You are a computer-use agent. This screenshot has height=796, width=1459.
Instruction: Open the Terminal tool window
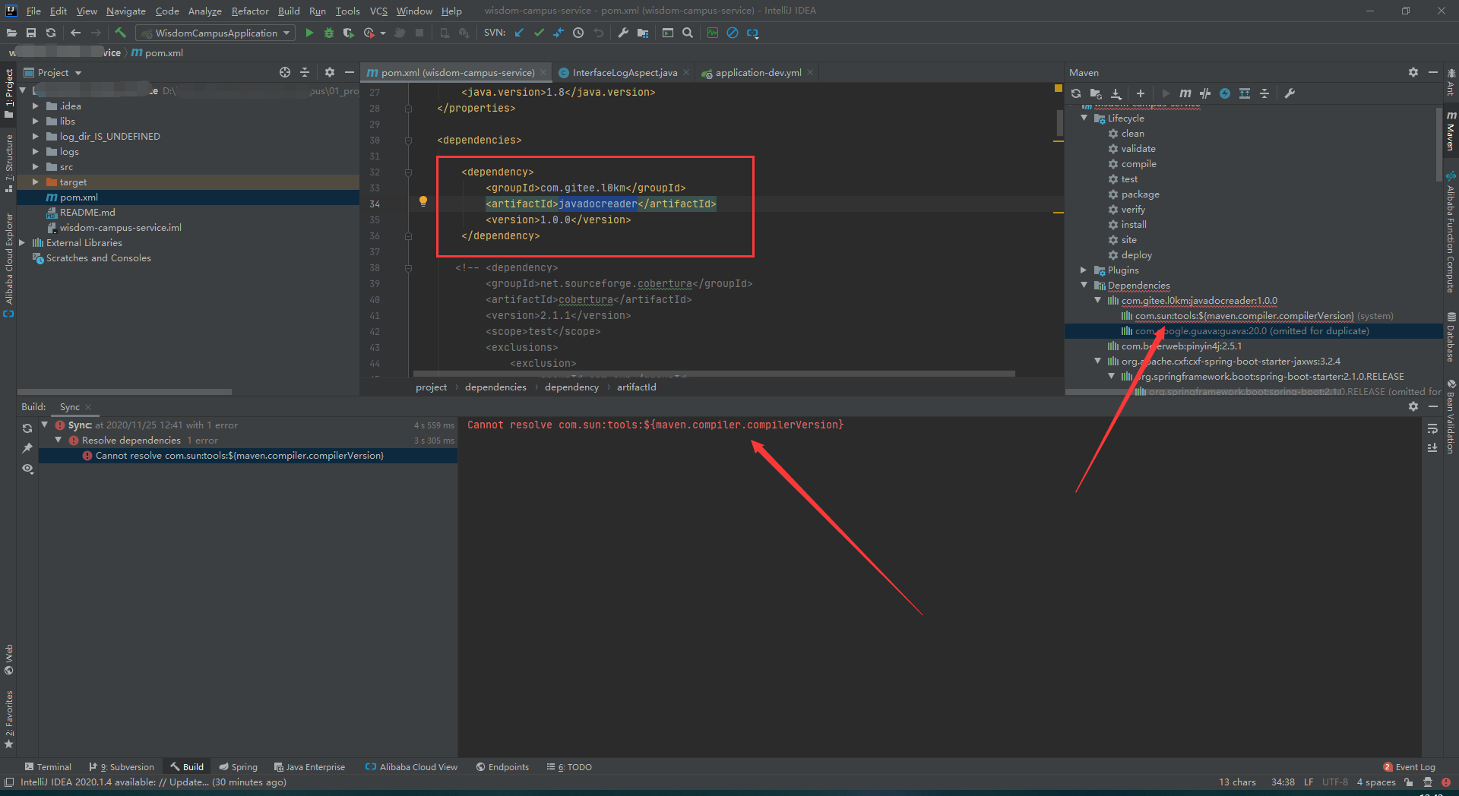click(48, 766)
